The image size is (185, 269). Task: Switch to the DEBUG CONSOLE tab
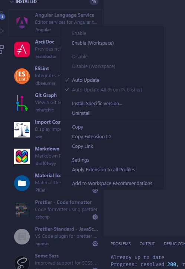[174, 244]
